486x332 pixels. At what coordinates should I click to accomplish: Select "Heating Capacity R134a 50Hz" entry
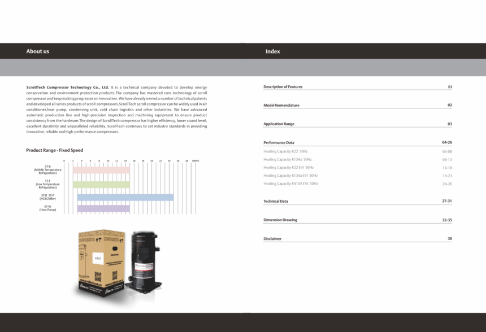tap(287, 159)
